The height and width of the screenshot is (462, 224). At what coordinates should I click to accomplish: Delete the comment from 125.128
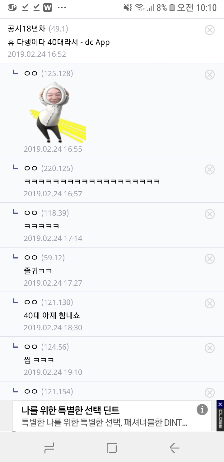tap(210, 75)
